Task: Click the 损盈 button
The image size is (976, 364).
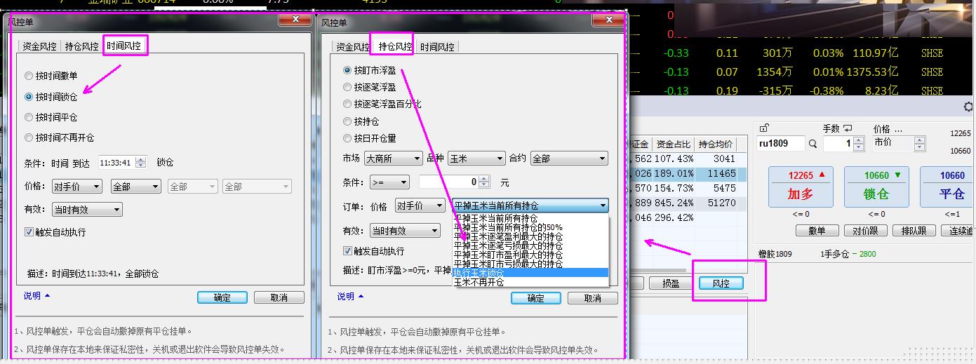Action: point(671,283)
